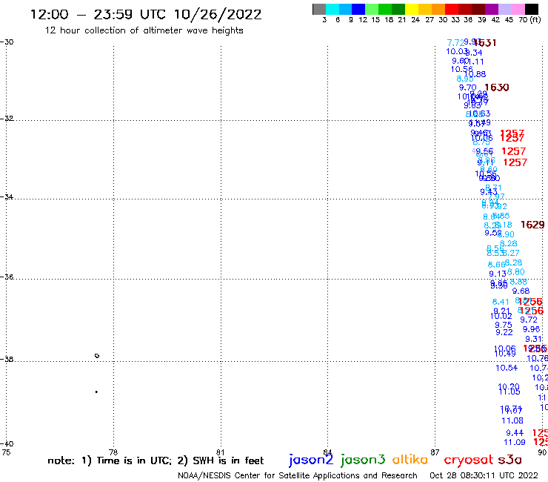Click the wave height value 9.72
548x482 pixels.
point(529,320)
